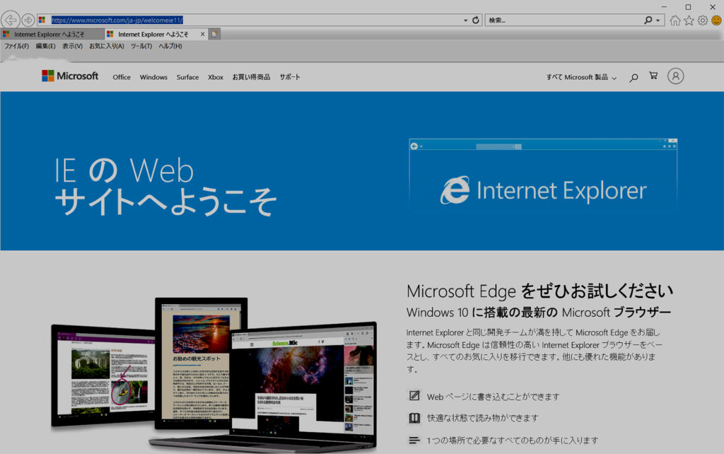This screenshot has height=454, width=724.
Task: Open a new tab
Action: (216, 33)
